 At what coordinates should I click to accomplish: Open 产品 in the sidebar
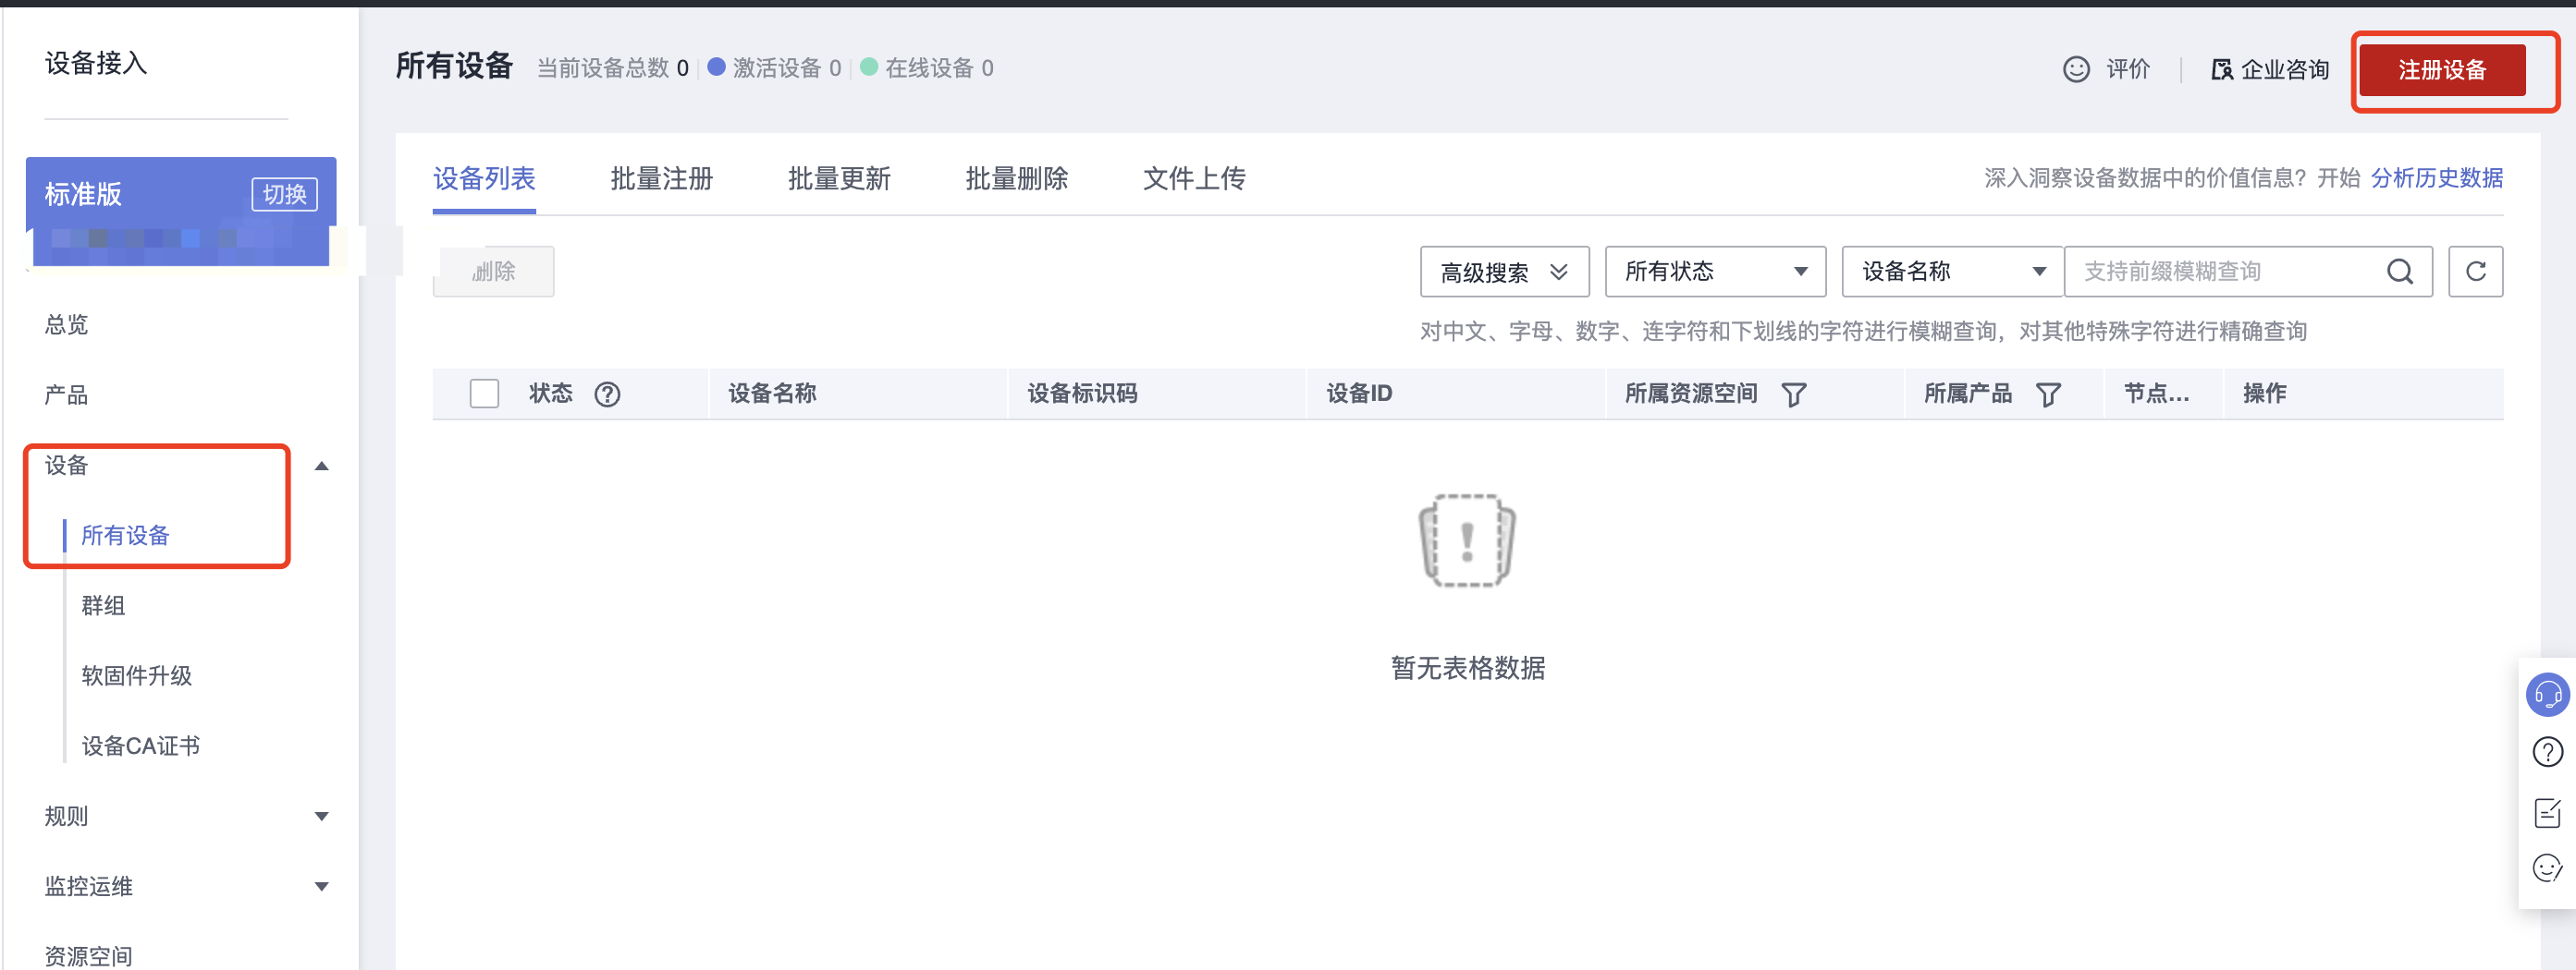tap(66, 394)
